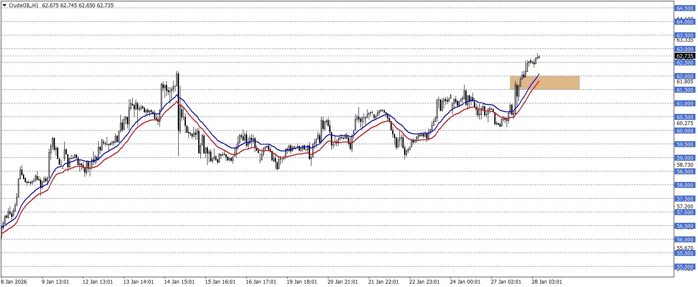This screenshot has height=287, width=698.
Task: Click the 57.500 price level label
Action: pos(685,199)
